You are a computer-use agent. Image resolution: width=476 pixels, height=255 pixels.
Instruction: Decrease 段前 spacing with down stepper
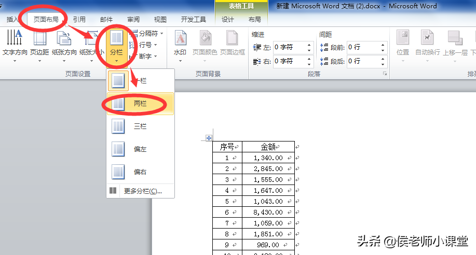(383, 50)
